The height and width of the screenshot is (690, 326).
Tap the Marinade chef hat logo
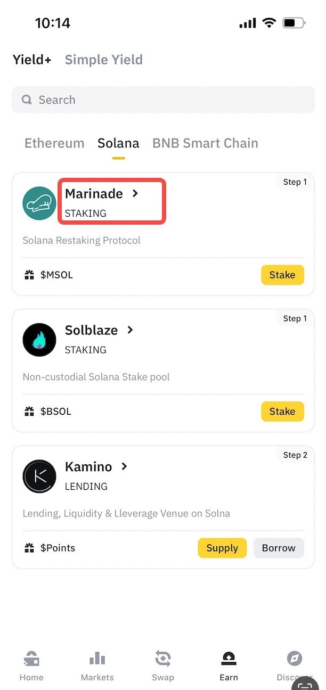[39, 203]
